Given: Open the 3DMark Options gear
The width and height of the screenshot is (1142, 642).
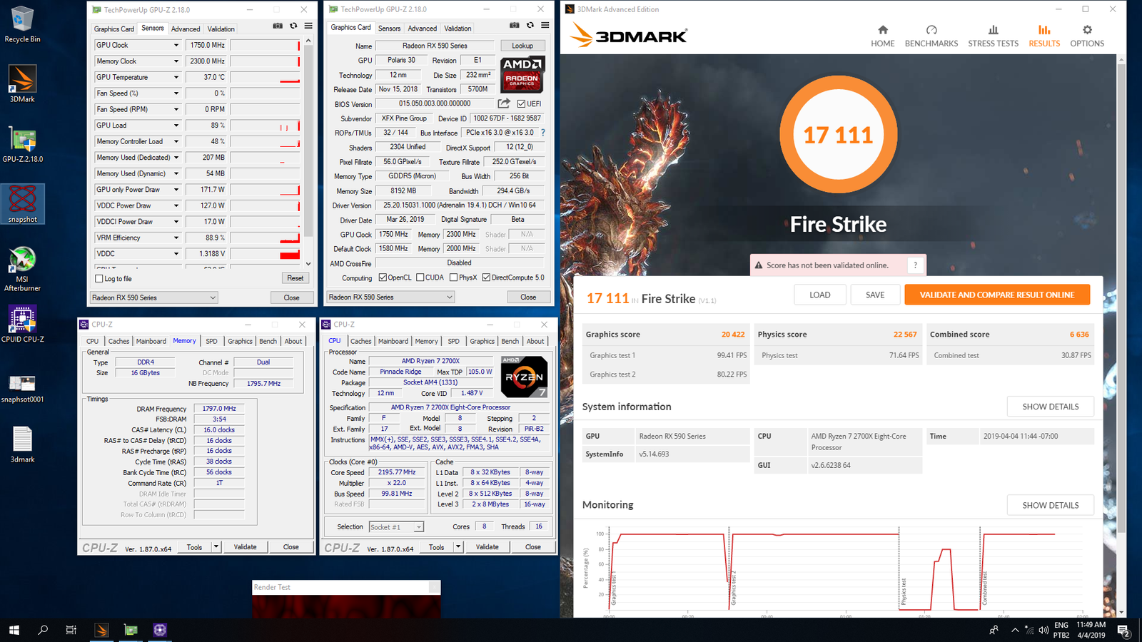Looking at the screenshot, I should (x=1086, y=36).
